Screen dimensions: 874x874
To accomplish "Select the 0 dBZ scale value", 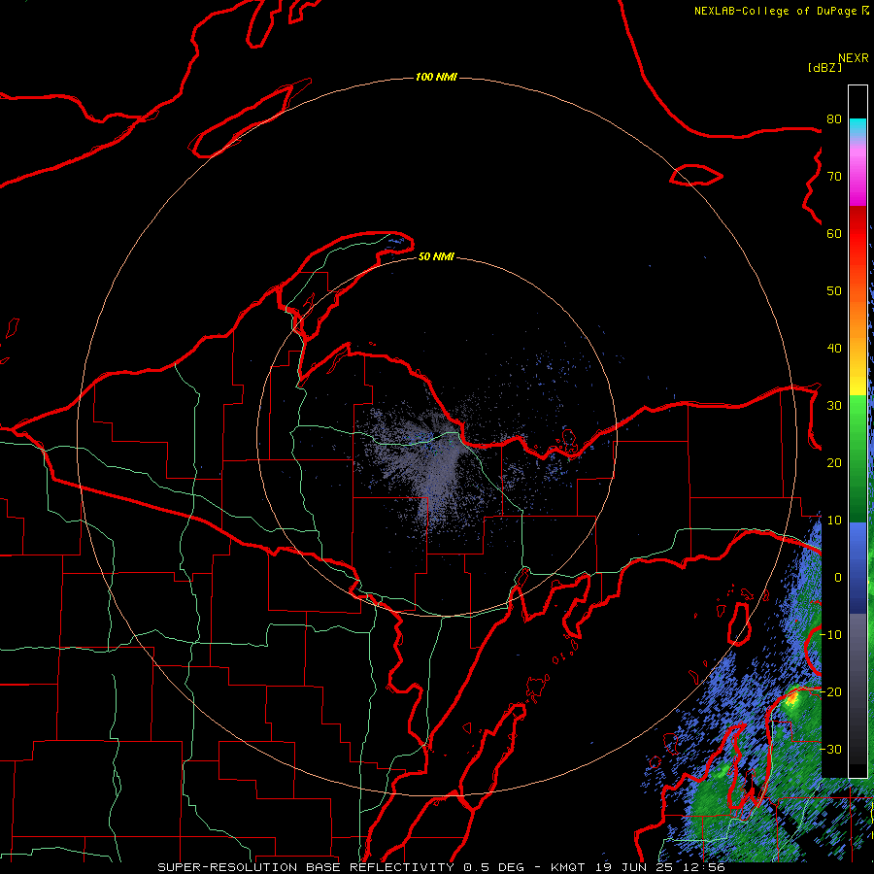I will [x=838, y=578].
